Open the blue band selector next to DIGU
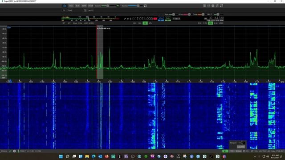Viewport: 285px width, 160px height. (x=161, y=19)
